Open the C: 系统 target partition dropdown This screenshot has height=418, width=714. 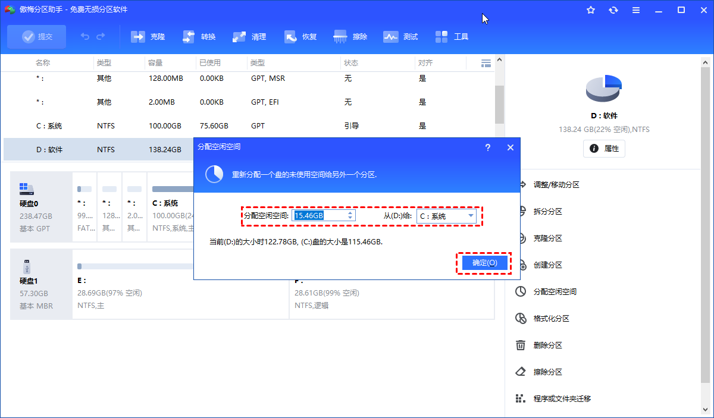(x=446, y=216)
